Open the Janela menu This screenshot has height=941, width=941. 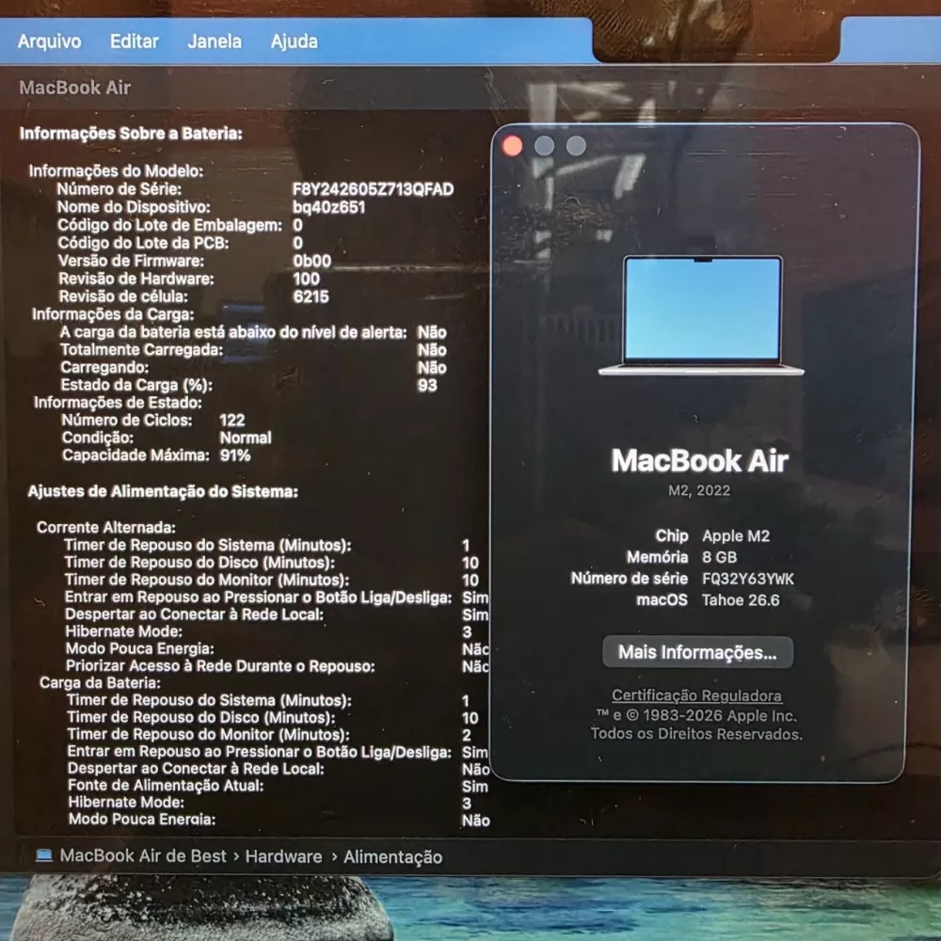click(215, 41)
